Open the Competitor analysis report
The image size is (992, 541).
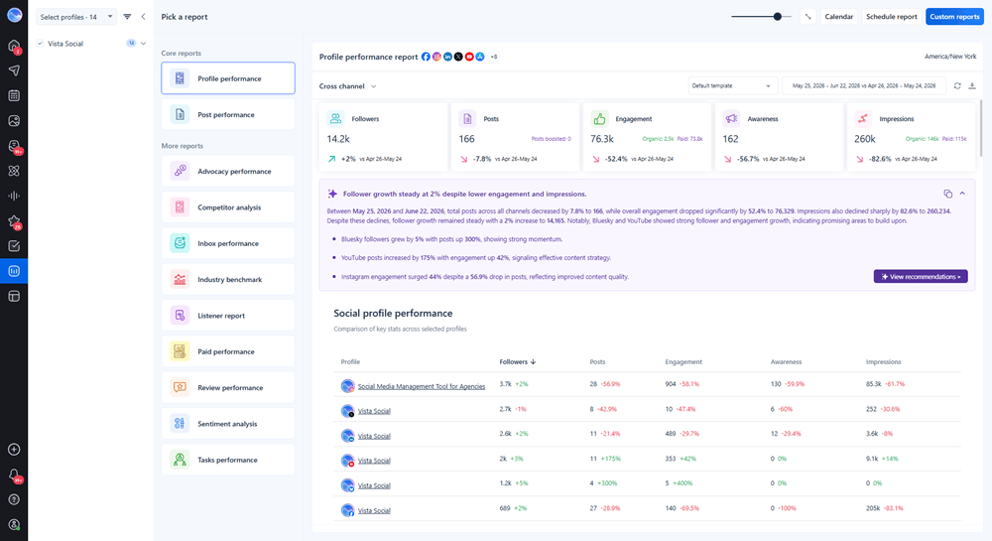(228, 207)
